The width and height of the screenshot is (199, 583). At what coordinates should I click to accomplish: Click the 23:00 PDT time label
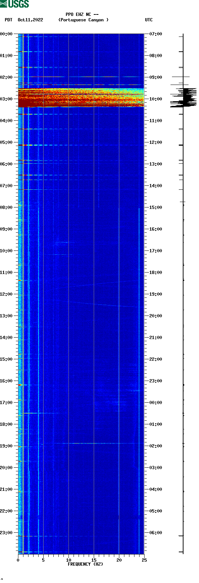coord(6,533)
